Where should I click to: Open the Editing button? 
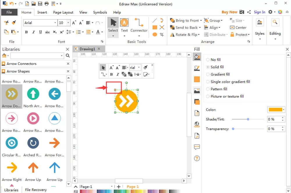coord(275,29)
